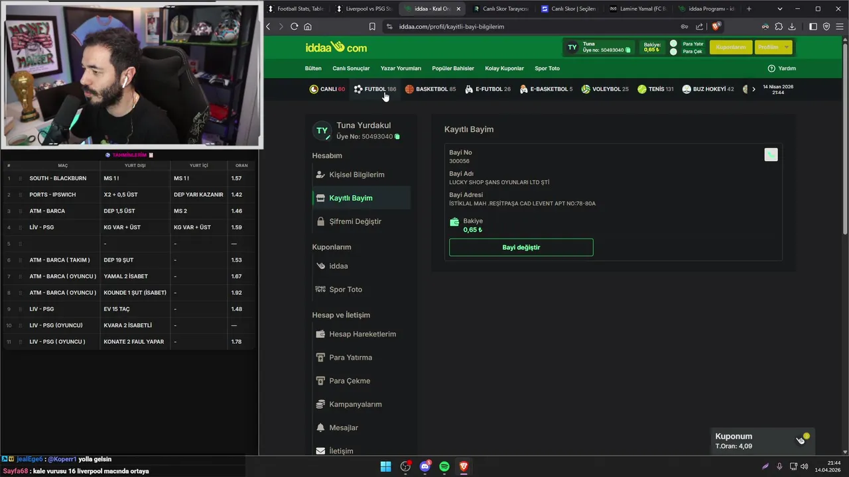Click the address bar URL
The height and width of the screenshot is (477, 849).
(451, 26)
